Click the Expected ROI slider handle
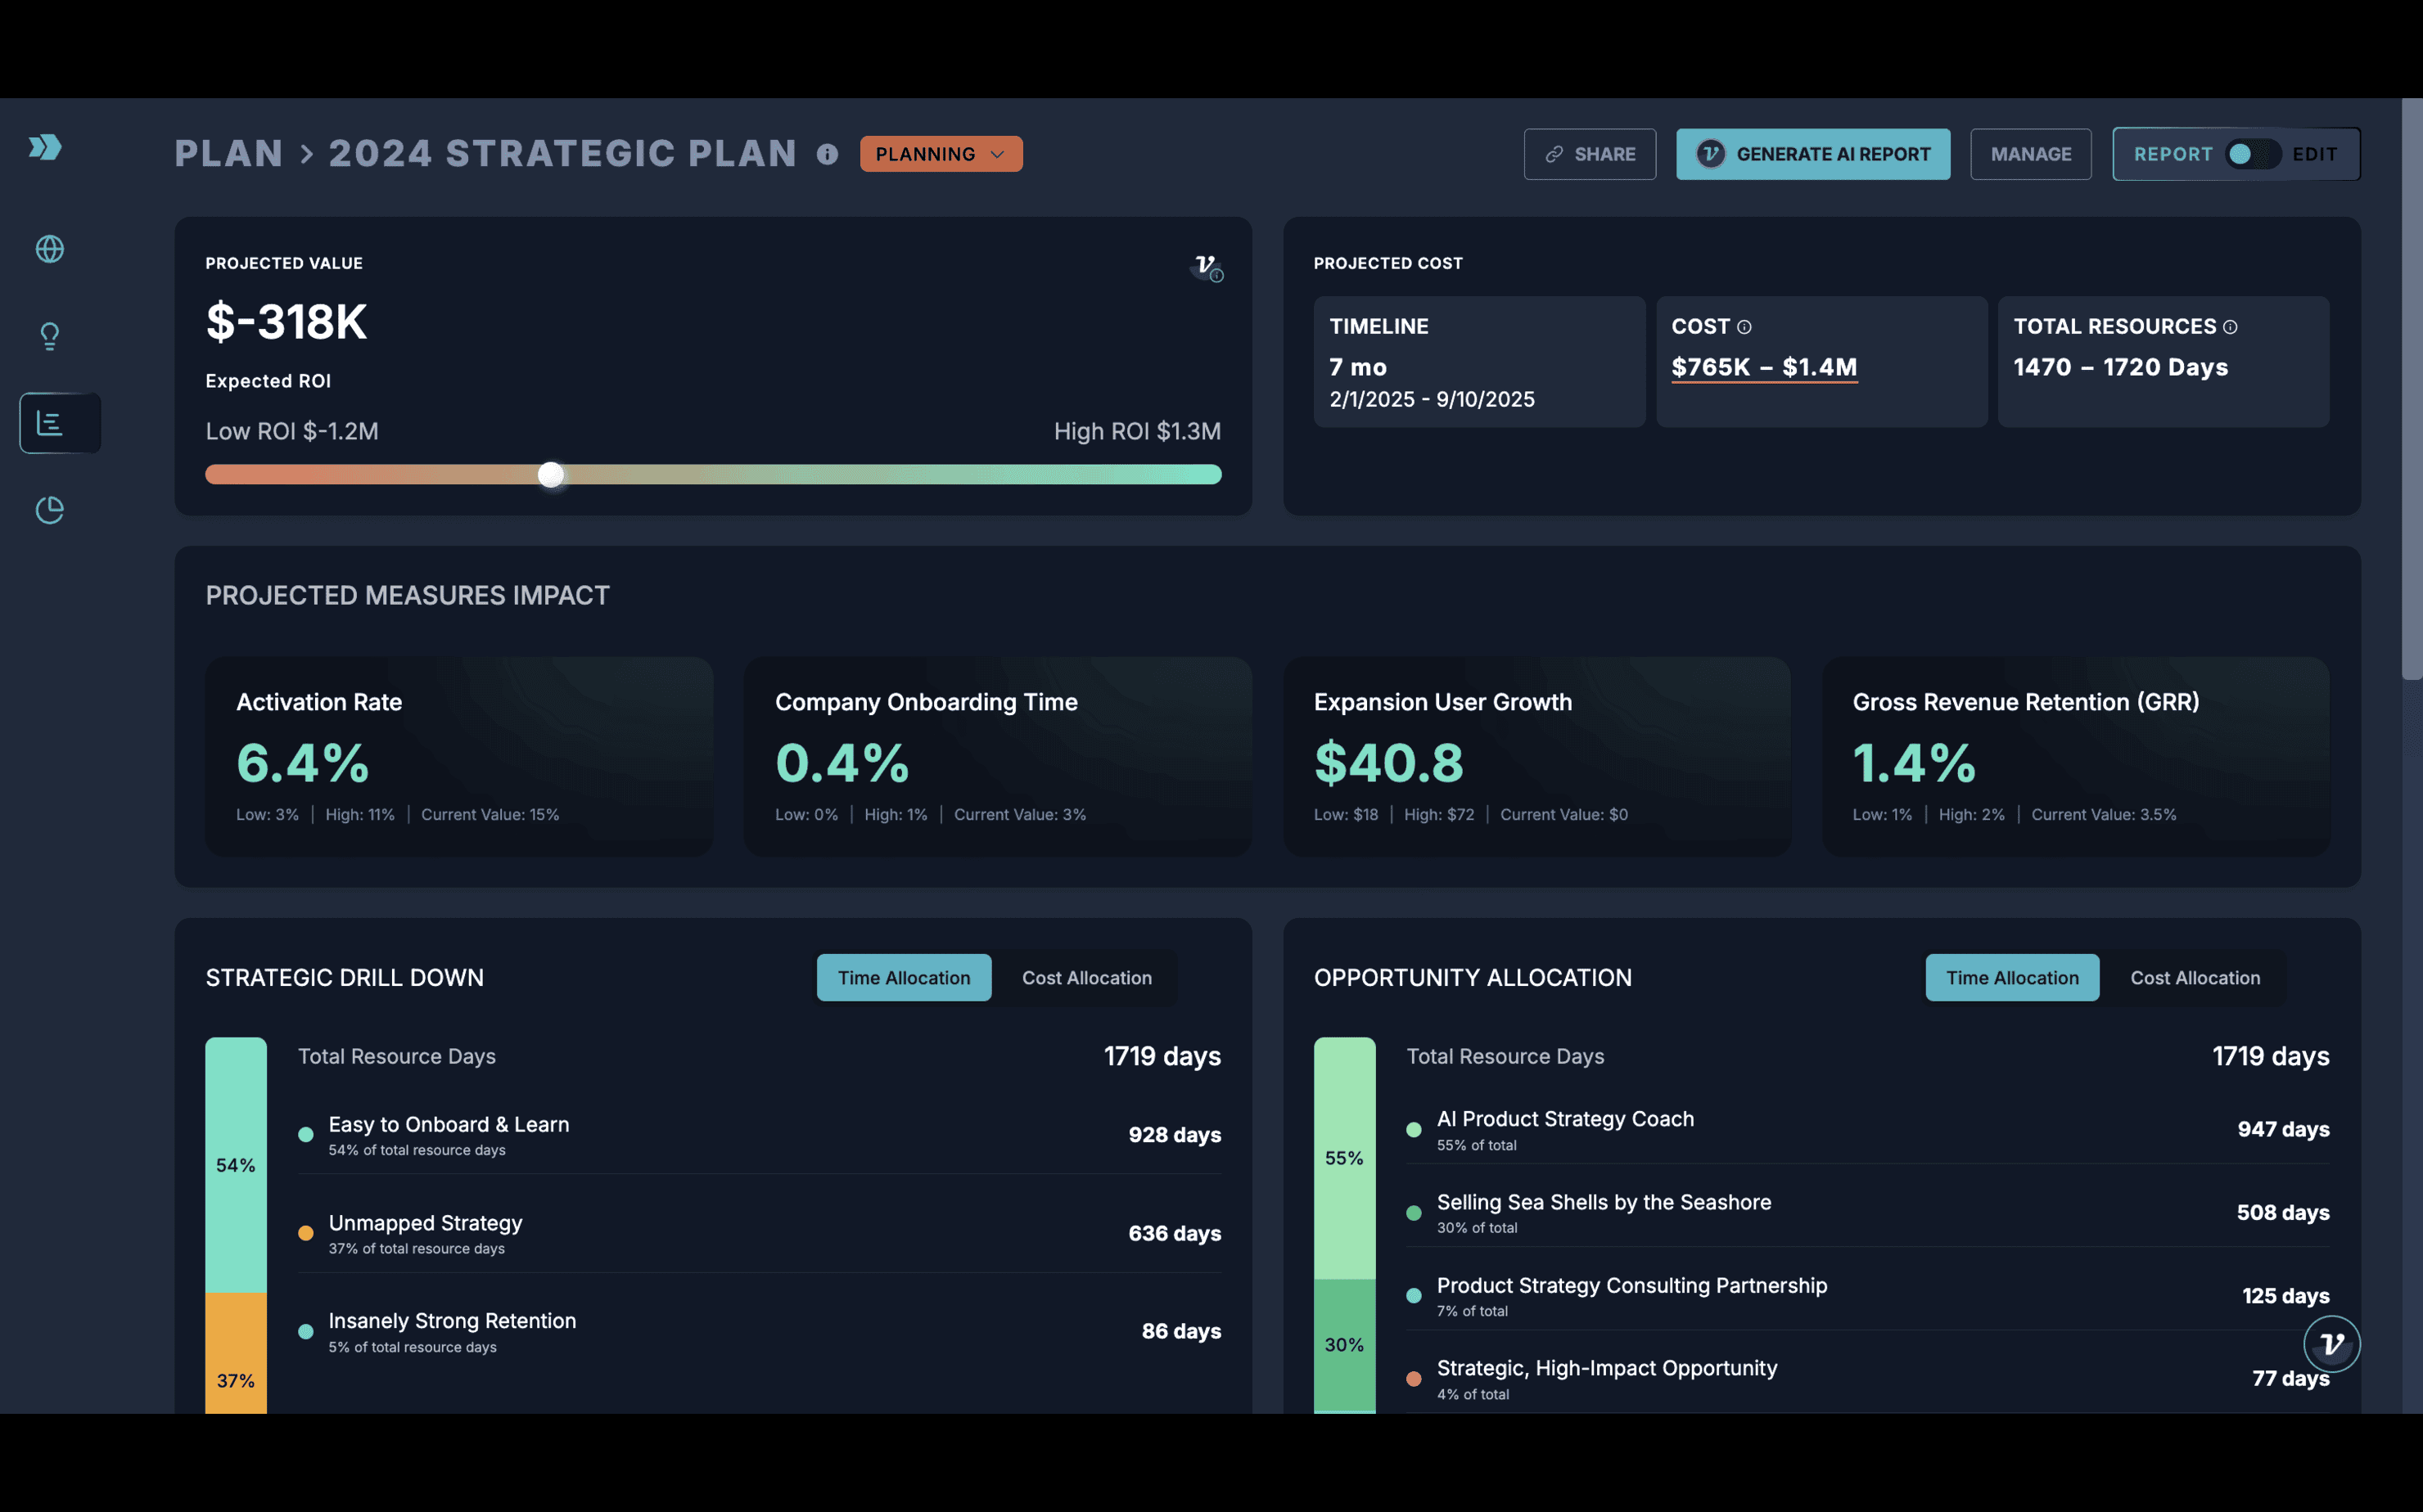 point(550,475)
